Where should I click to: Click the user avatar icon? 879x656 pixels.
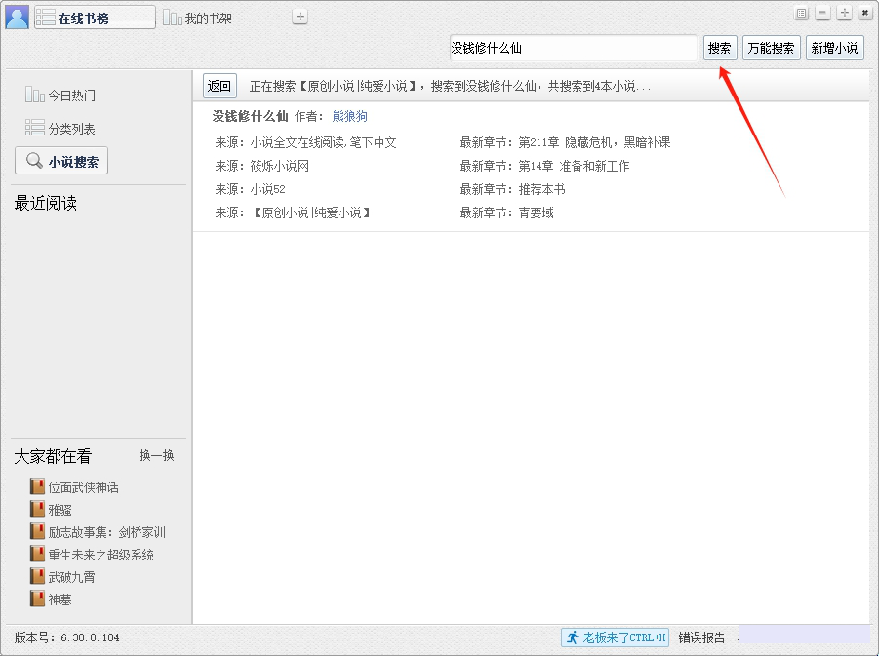click(x=17, y=18)
